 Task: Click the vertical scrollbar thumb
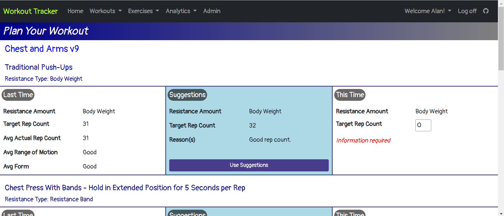(501, 39)
